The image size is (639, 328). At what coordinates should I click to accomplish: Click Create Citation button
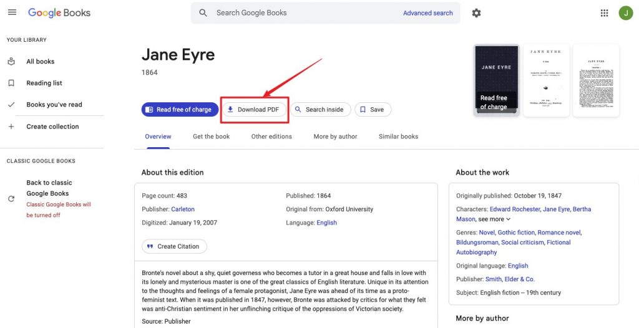174,246
